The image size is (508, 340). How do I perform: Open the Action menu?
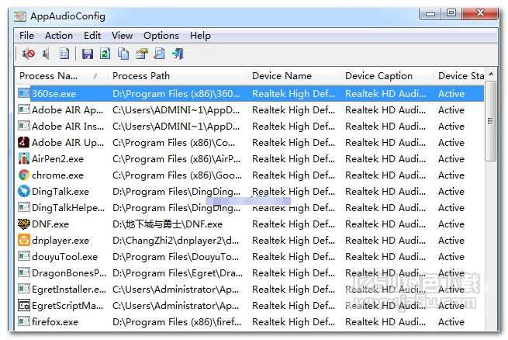[59, 36]
